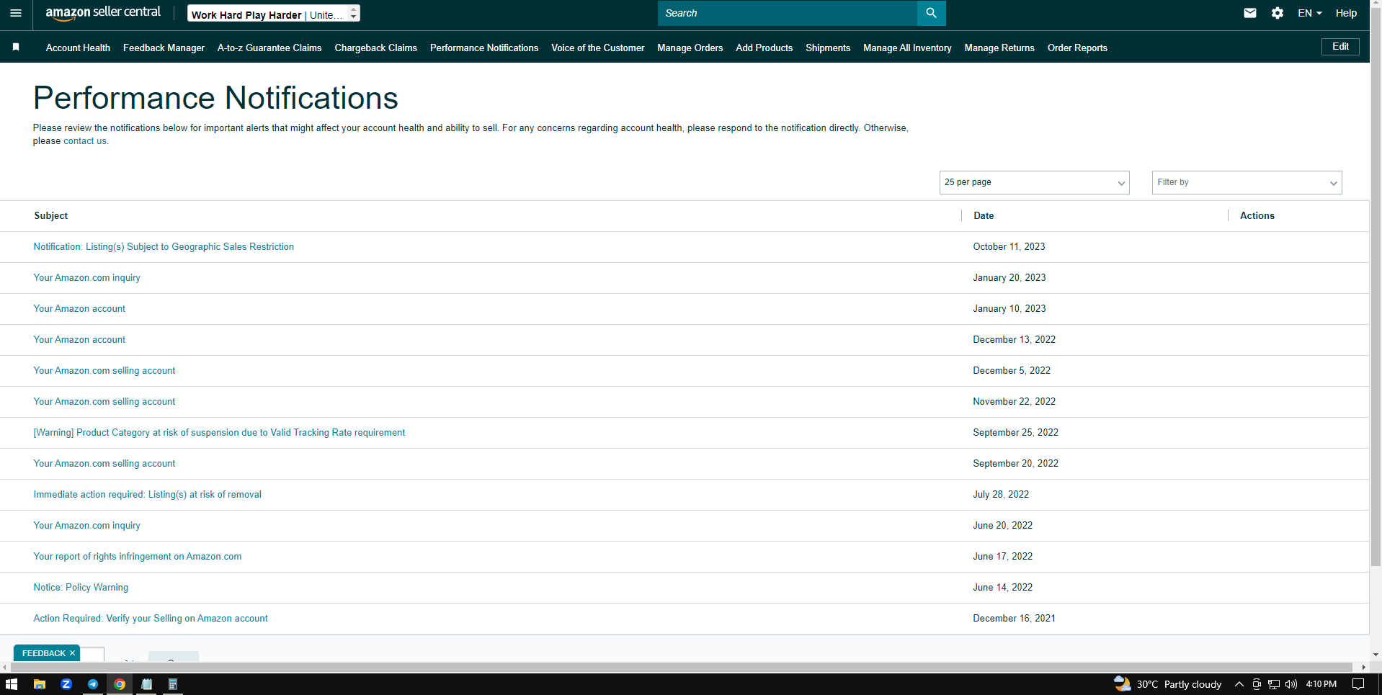
Task: Click the Date column header
Action: coord(984,215)
